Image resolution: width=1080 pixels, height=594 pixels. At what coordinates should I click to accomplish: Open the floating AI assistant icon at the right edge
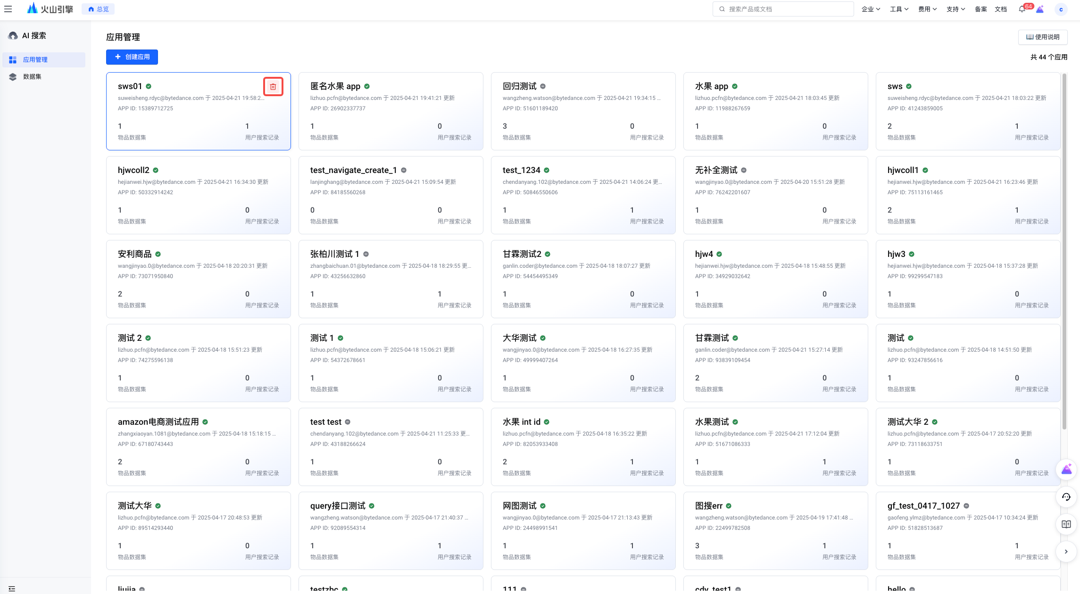(1066, 470)
